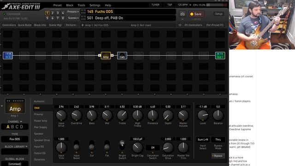Open the amp TYPE selector Fox ODS

[15, 139]
